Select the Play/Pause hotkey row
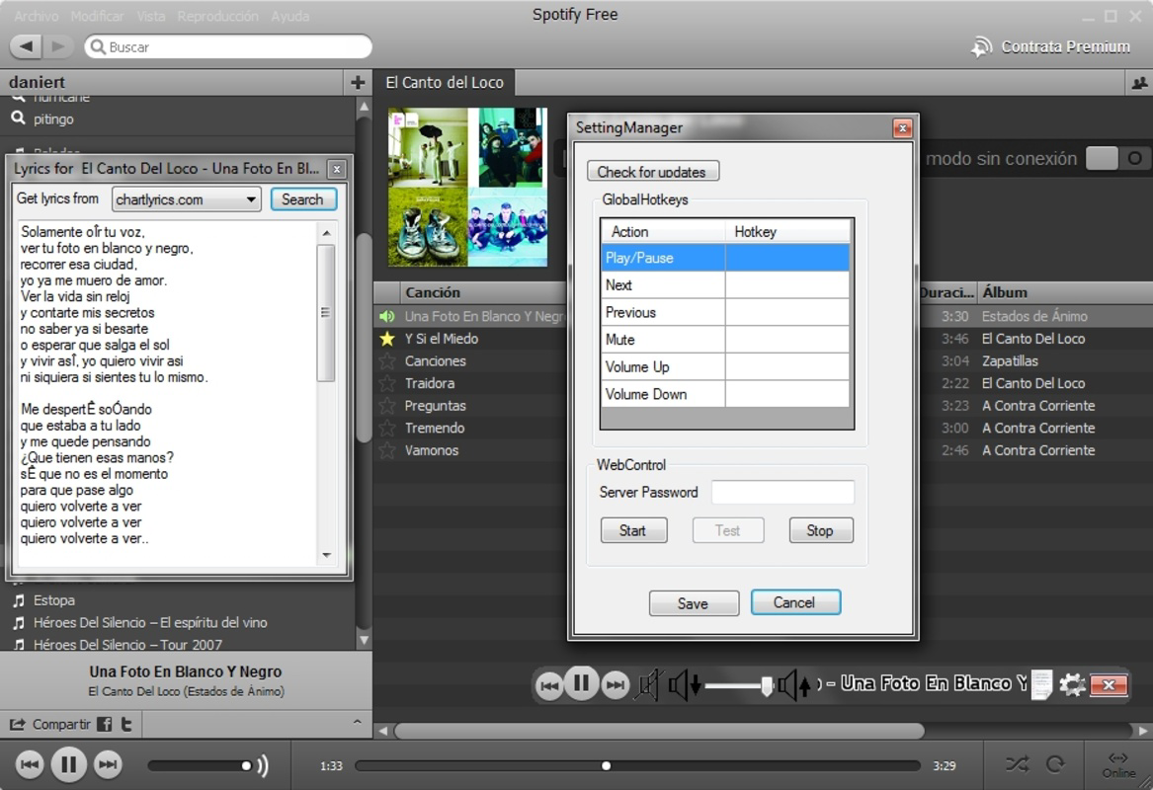The image size is (1153, 790). pyautogui.click(x=725, y=258)
